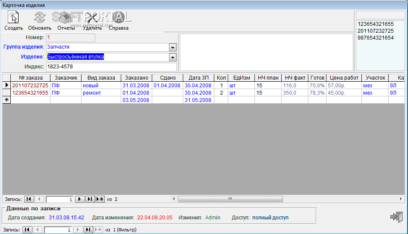The height and width of the screenshot is (234, 408).
Task: Go to next record in orders subform navigator
Action: pos(80,199)
